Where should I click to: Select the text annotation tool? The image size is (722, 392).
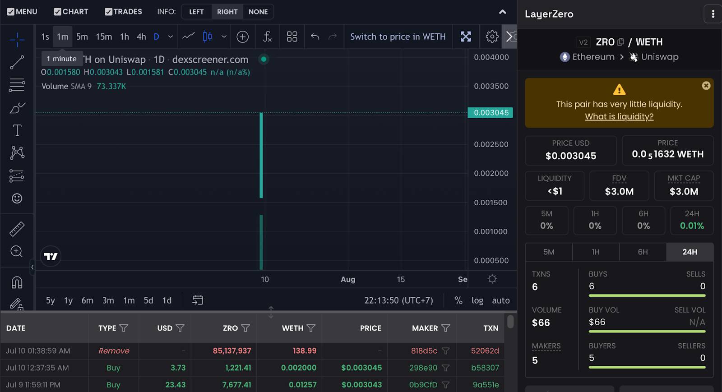(x=17, y=130)
